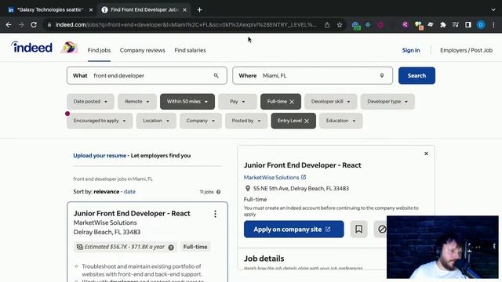Open Chrome three-dot menu
The image size is (502, 282).
point(493,24)
